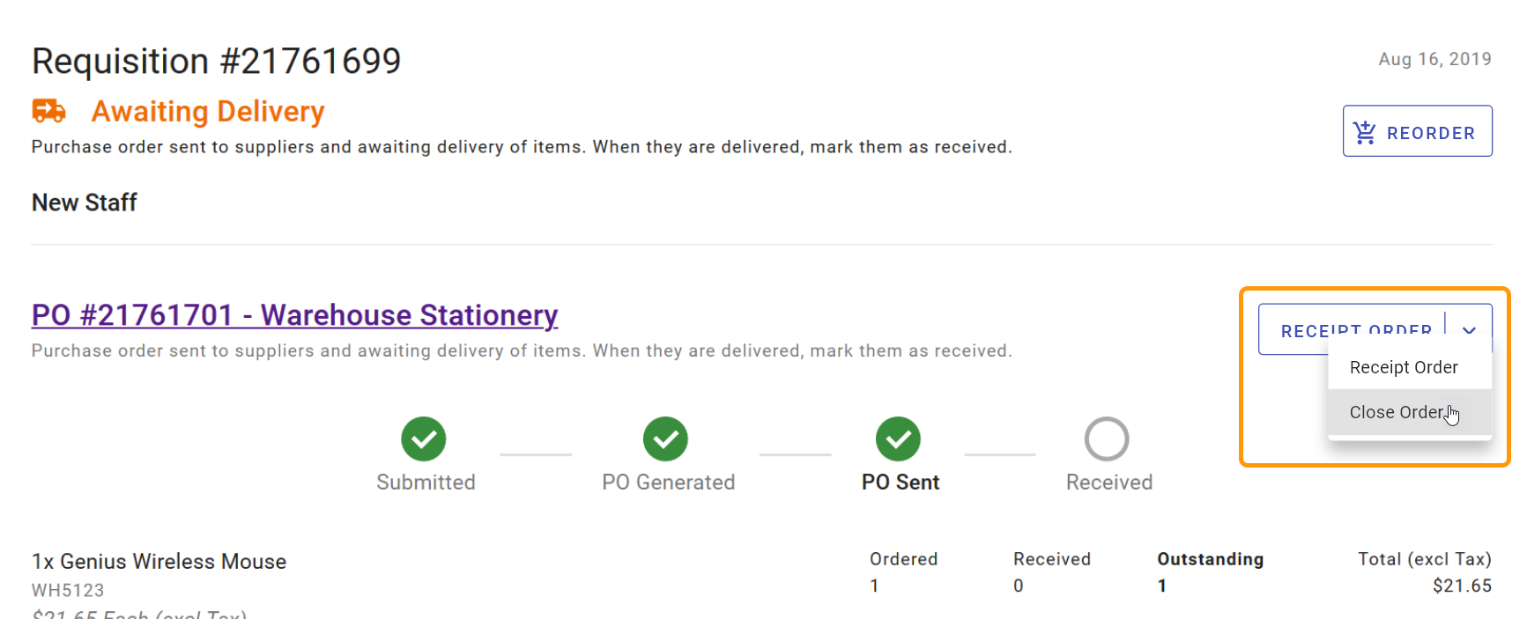The height and width of the screenshot is (619, 1527).
Task: Select the Genius Wireless Mouse item name
Action: [x=159, y=561]
